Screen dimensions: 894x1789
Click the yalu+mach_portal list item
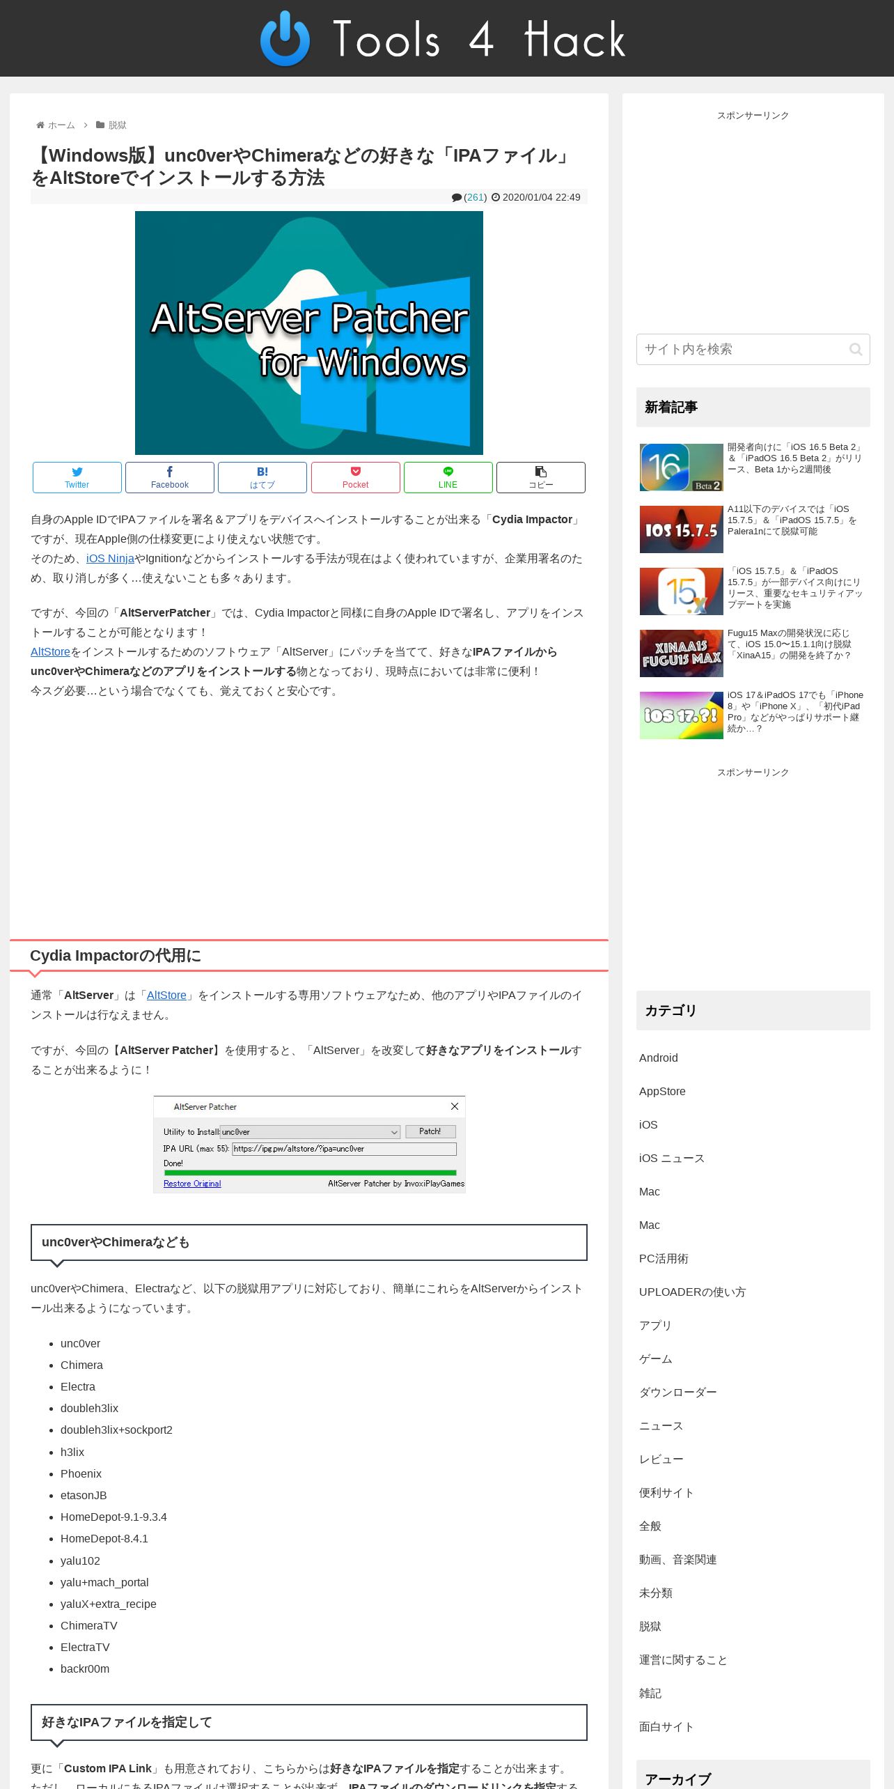[x=104, y=1582]
